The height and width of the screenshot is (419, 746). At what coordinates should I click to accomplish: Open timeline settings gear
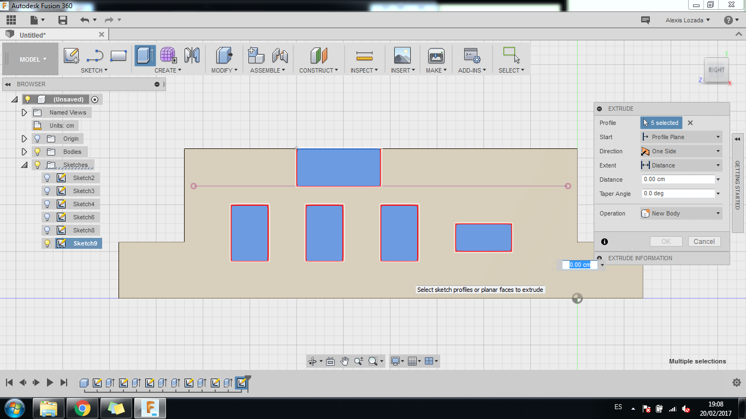(736, 382)
